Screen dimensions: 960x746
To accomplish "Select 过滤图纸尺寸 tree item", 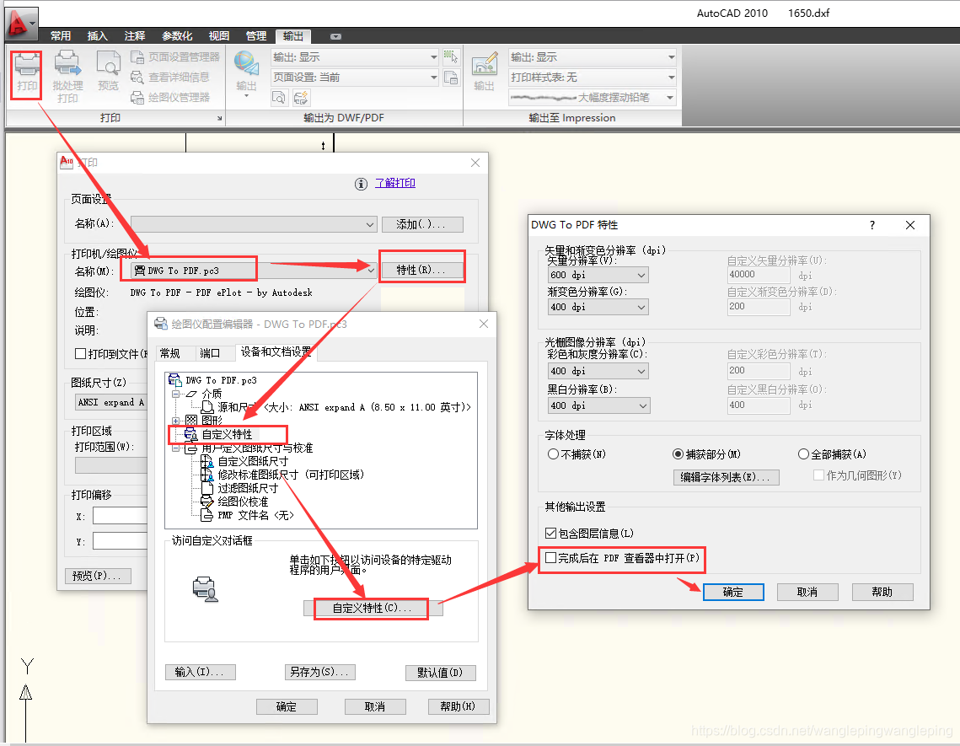I will coord(240,488).
